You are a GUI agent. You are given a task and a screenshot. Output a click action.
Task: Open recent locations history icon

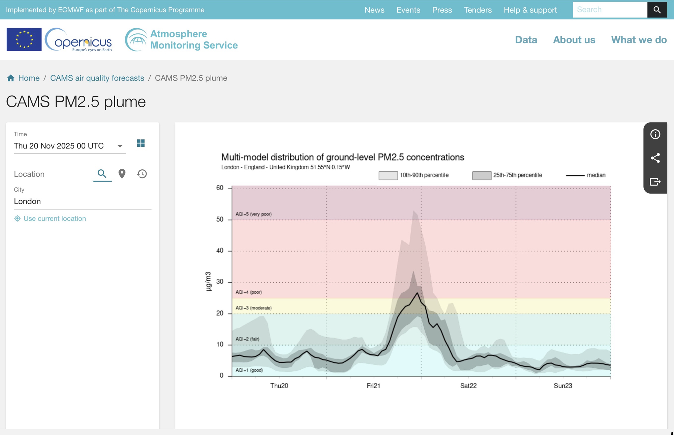(x=142, y=174)
